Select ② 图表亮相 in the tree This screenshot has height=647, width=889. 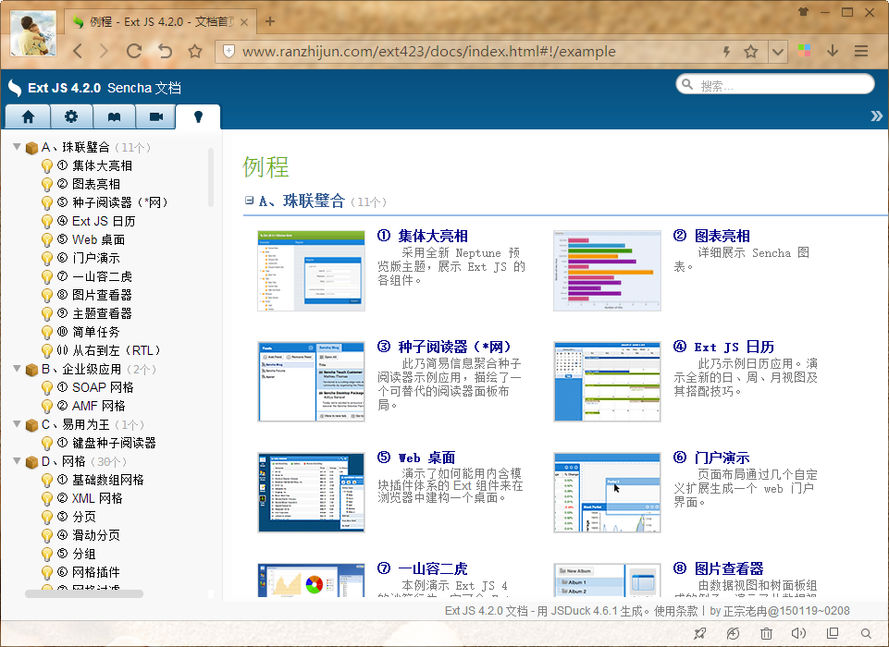(88, 184)
